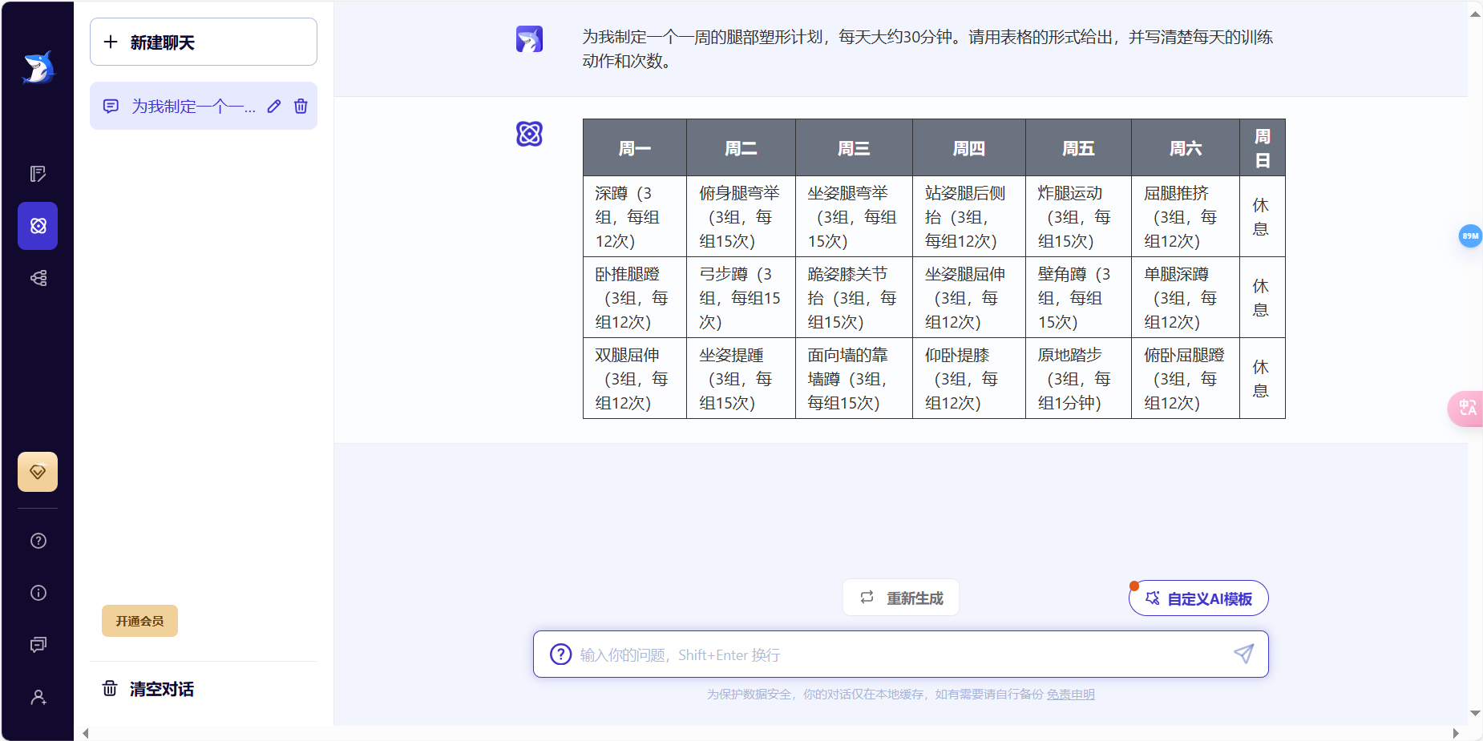Open the notes document icon in the sidebar

[37, 173]
